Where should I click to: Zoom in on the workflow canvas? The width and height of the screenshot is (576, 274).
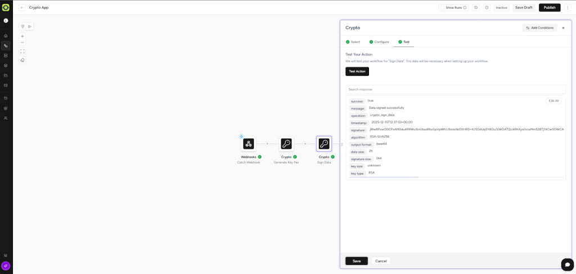tap(22, 36)
